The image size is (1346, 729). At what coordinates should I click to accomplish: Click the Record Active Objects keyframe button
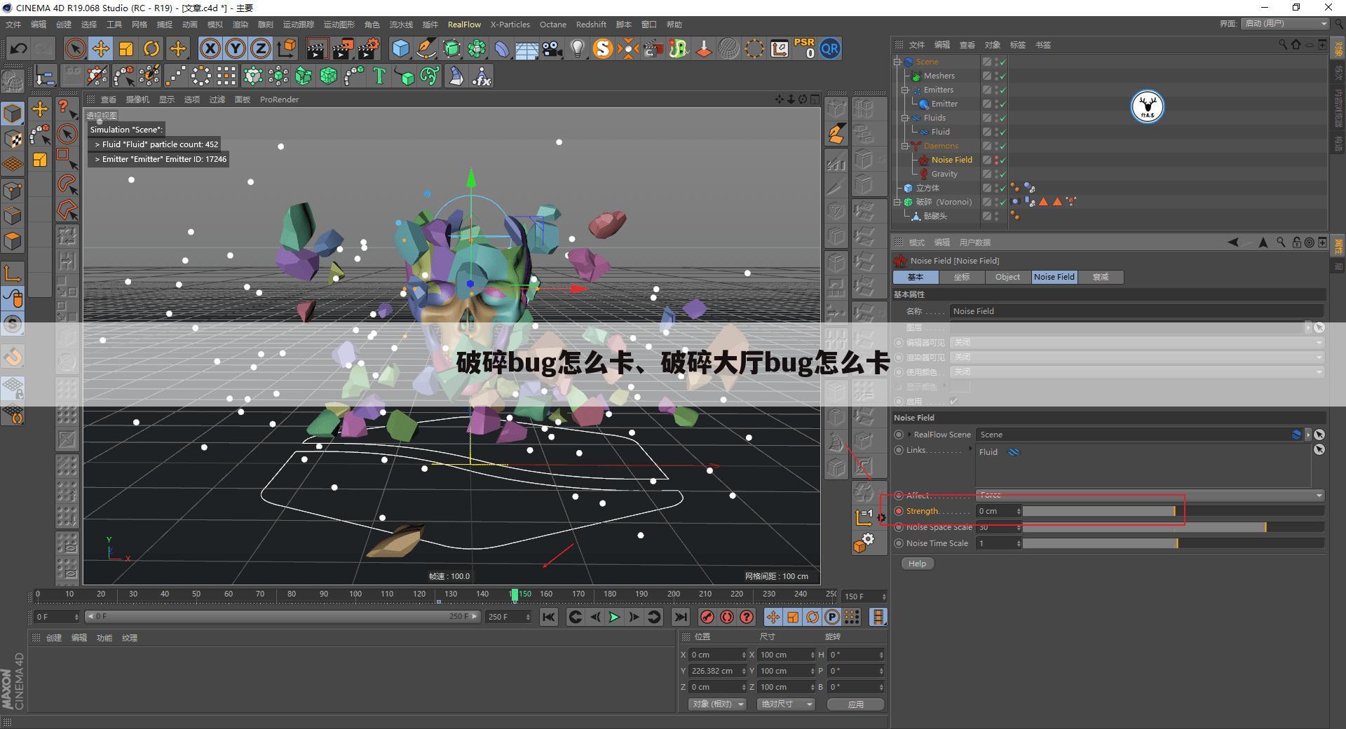pyautogui.click(x=707, y=617)
